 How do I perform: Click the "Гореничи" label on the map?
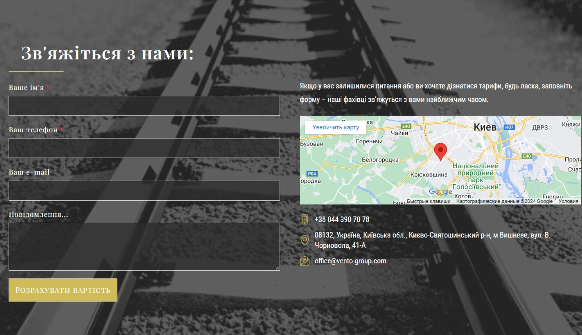[369, 141]
